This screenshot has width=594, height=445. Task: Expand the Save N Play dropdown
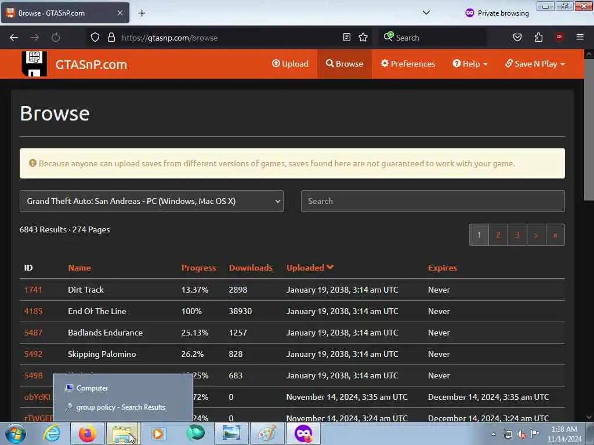click(535, 64)
